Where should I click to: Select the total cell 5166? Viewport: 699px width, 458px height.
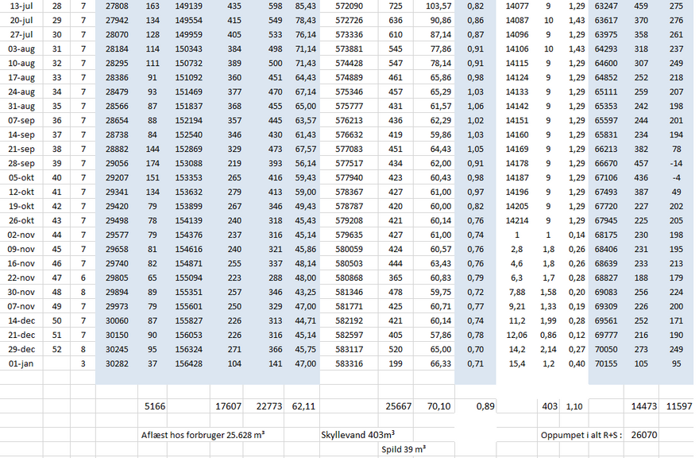[x=155, y=406]
